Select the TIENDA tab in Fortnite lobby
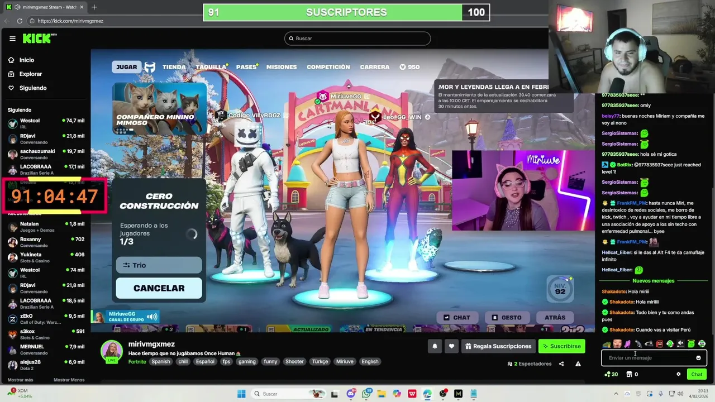Viewport: 715px width, 402px height. [174, 67]
